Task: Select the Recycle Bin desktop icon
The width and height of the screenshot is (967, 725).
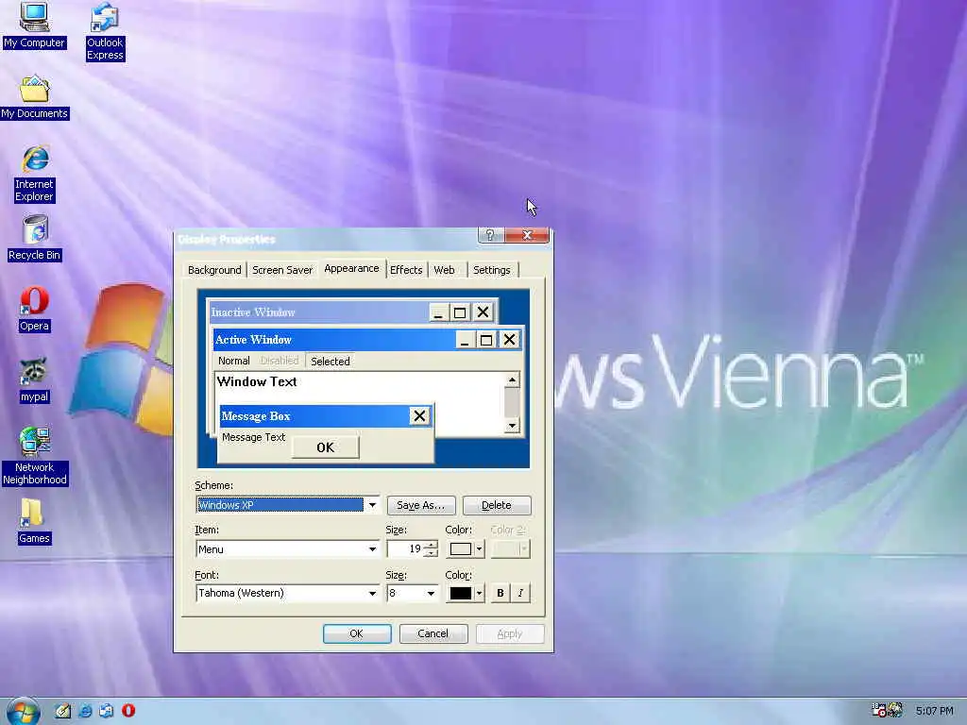Action: (x=35, y=238)
